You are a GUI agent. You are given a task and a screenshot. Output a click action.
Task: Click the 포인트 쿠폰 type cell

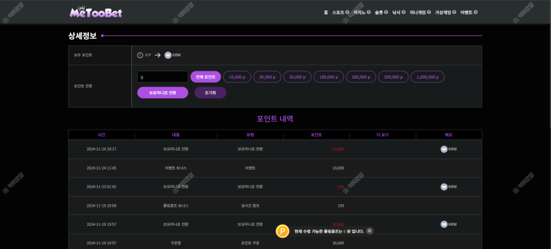[250, 243]
